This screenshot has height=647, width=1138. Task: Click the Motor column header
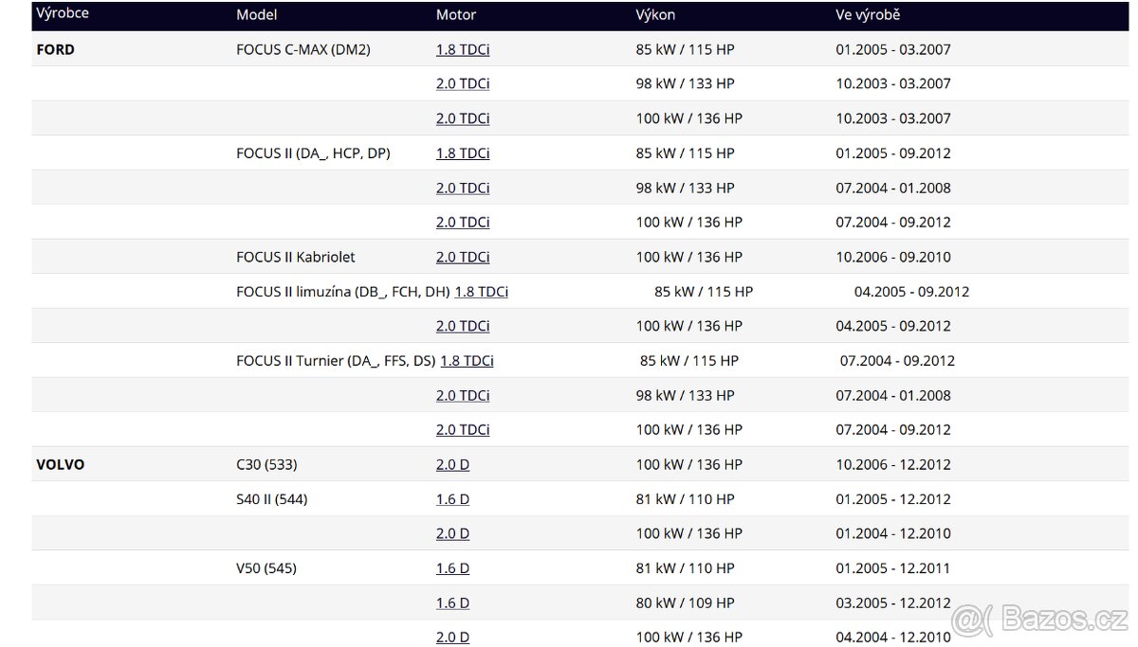[456, 14]
